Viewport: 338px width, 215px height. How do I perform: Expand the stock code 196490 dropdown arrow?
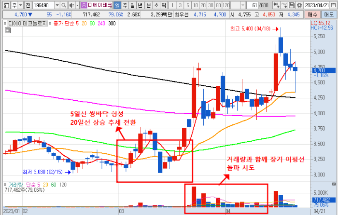pos(57,5)
